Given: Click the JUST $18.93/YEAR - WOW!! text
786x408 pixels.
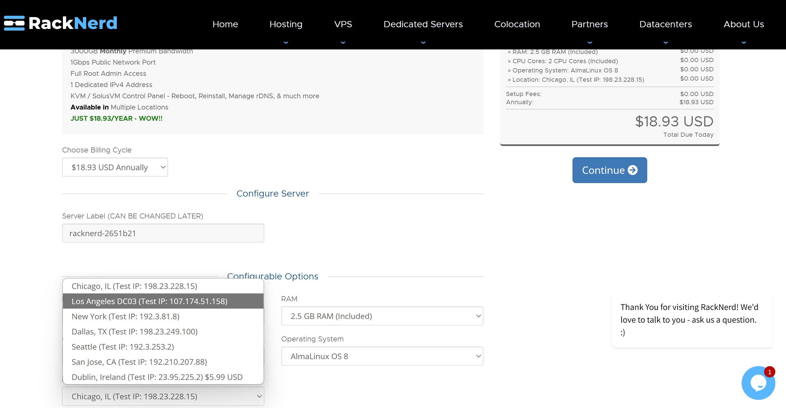Looking at the screenshot, I should click(x=116, y=118).
